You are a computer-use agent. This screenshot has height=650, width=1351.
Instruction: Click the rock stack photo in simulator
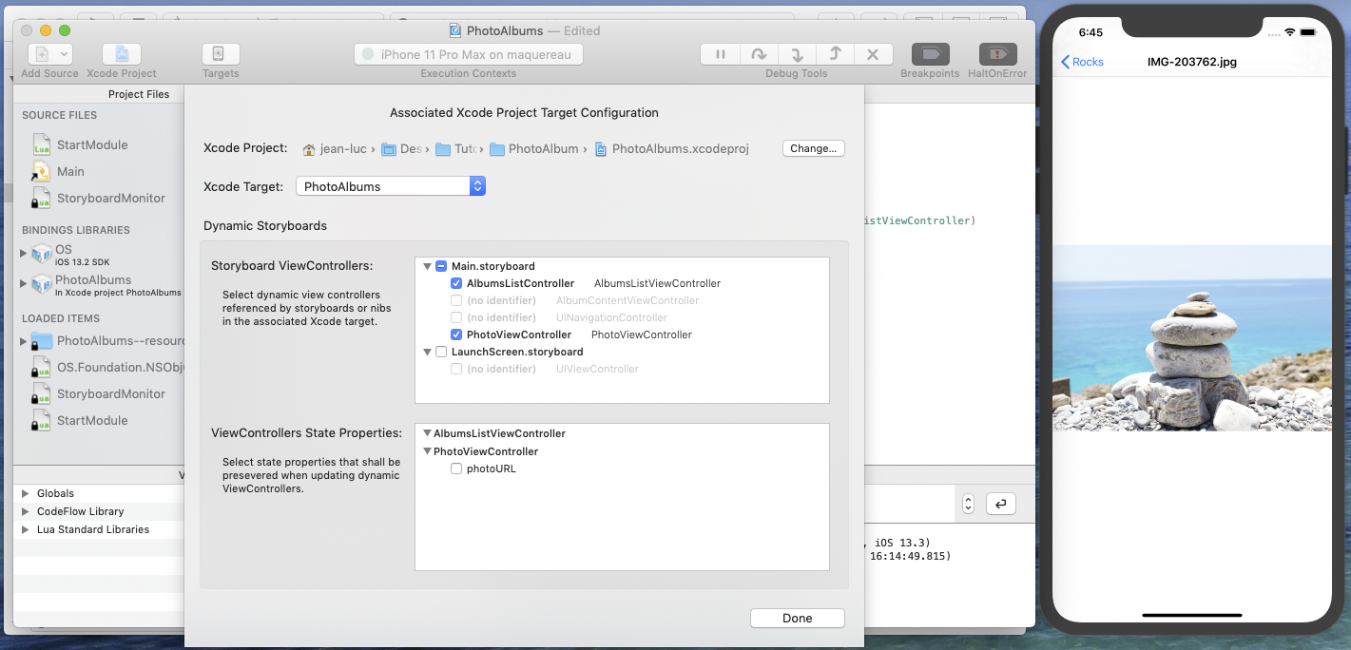(1193, 338)
